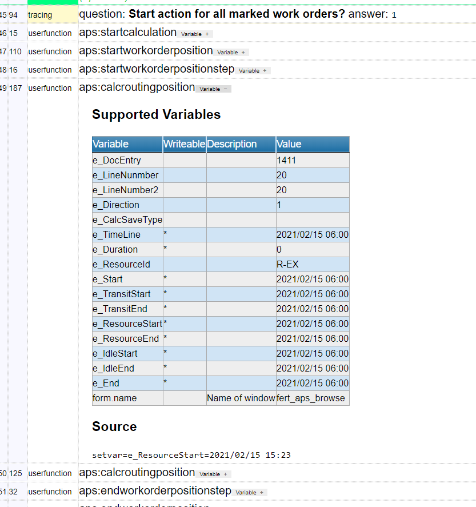Select the tracing row label
This screenshot has width=476, height=507.
pos(41,14)
